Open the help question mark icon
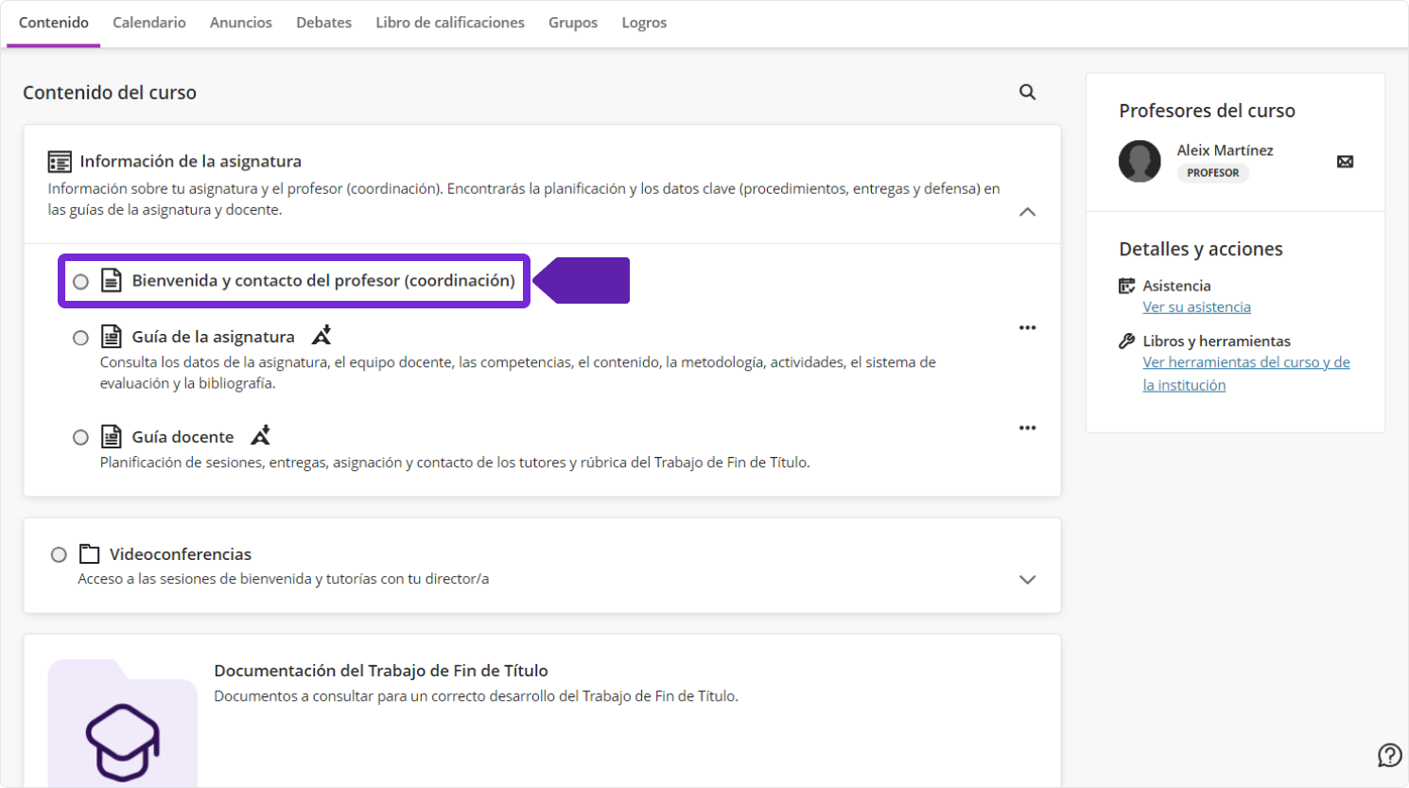This screenshot has width=1409, height=788. 1389,755
